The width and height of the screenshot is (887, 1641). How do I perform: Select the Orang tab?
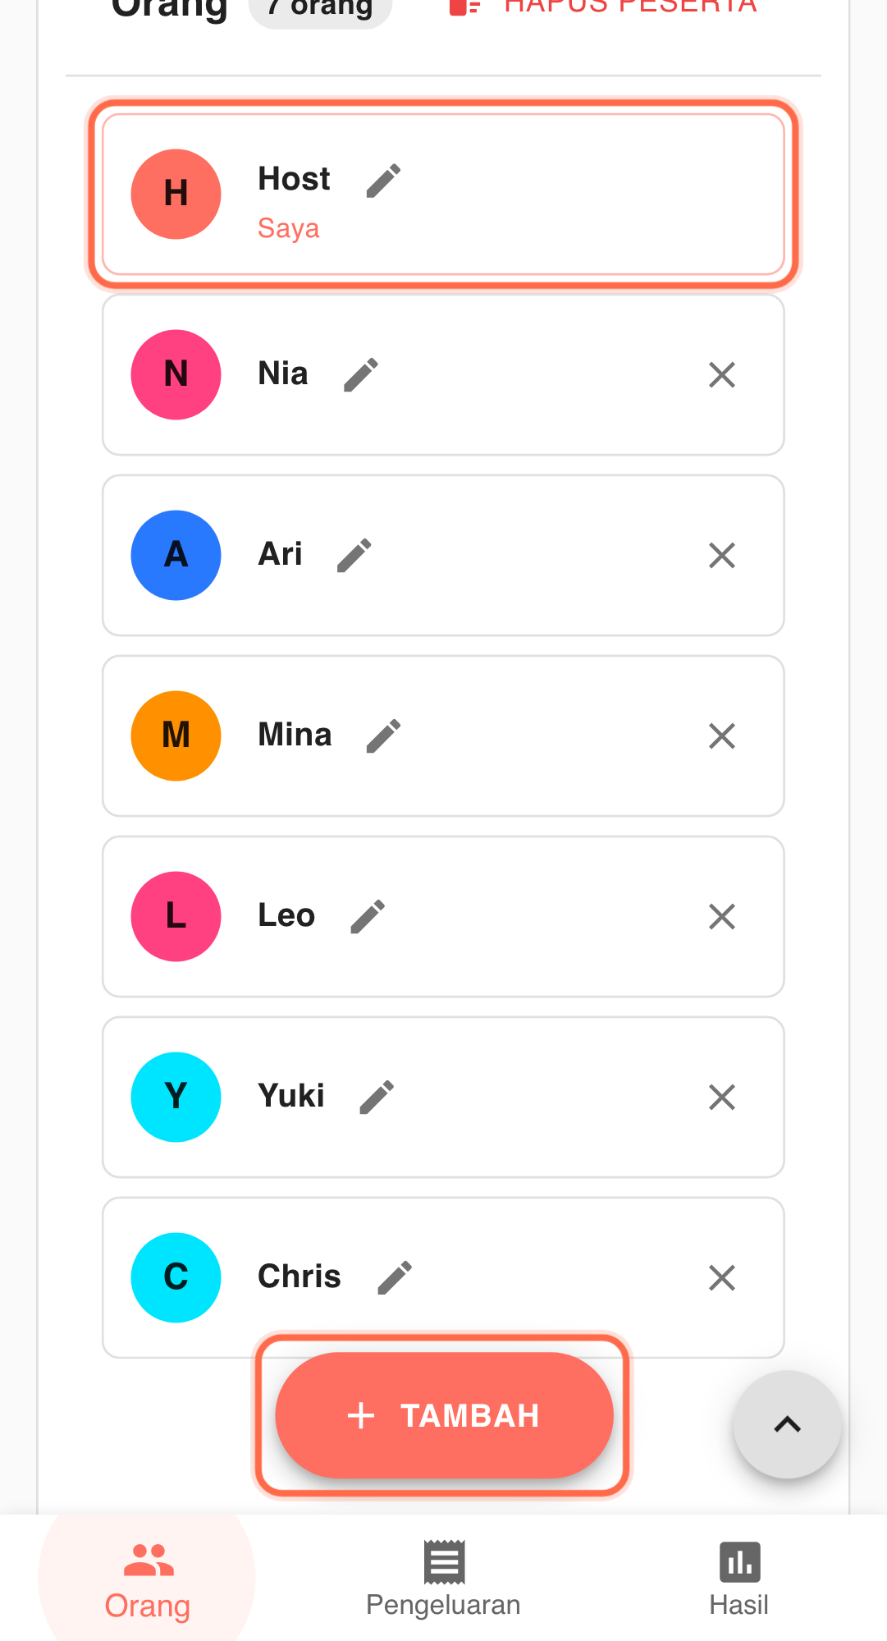[x=148, y=1579]
